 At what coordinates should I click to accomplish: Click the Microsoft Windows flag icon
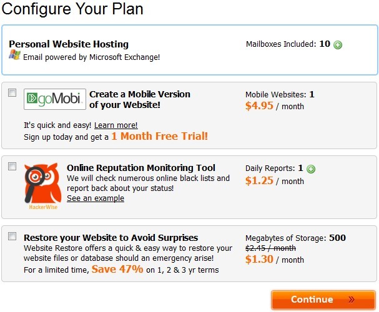tap(14, 55)
